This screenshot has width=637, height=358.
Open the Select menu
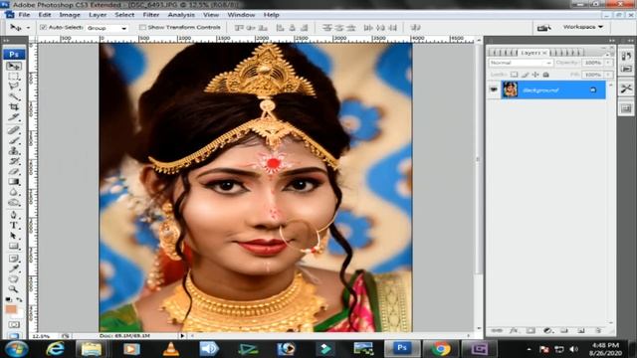(x=124, y=15)
